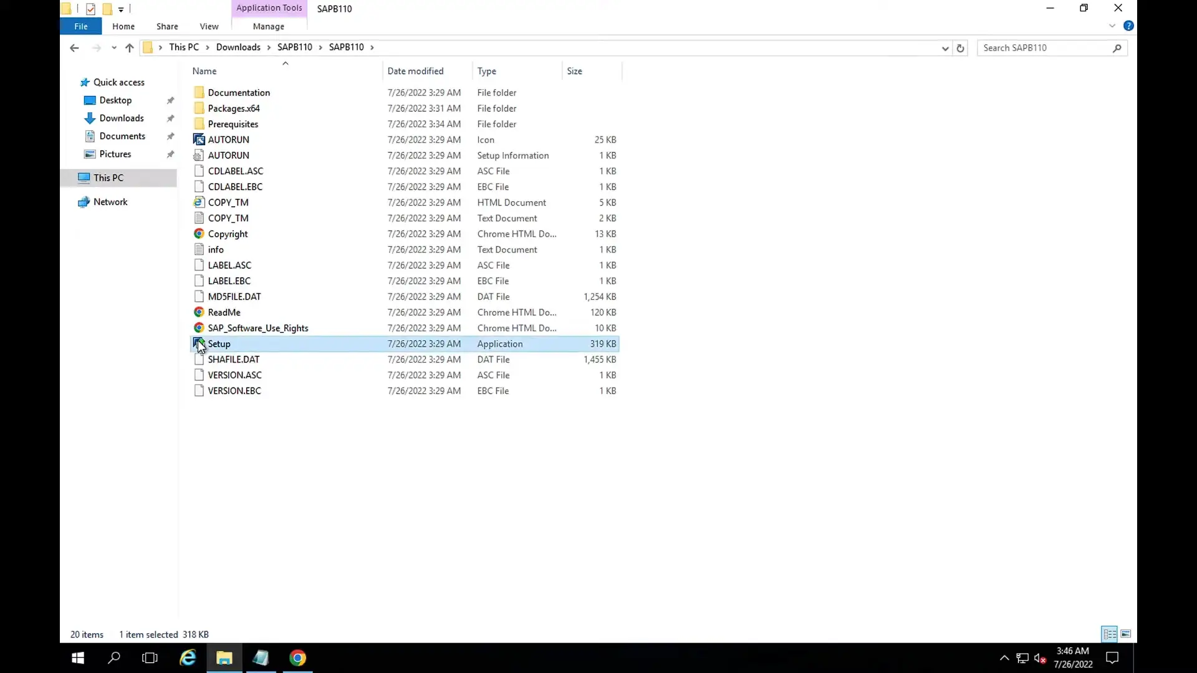This screenshot has width=1197, height=673.
Task: Go up one folder level arrow
Action: [x=129, y=48]
